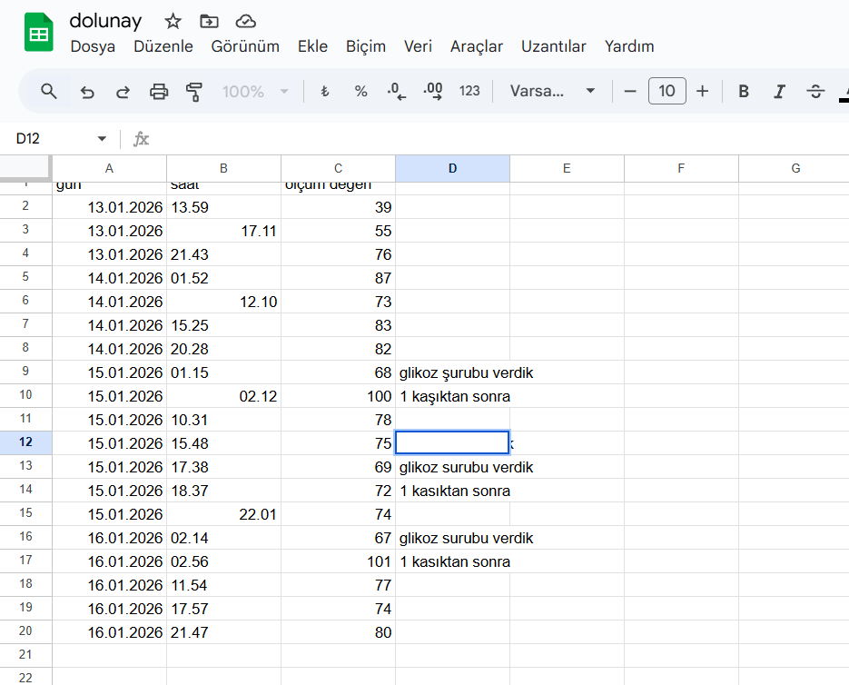Format as Turkish lira currency
The image size is (849, 685).
click(x=325, y=91)
